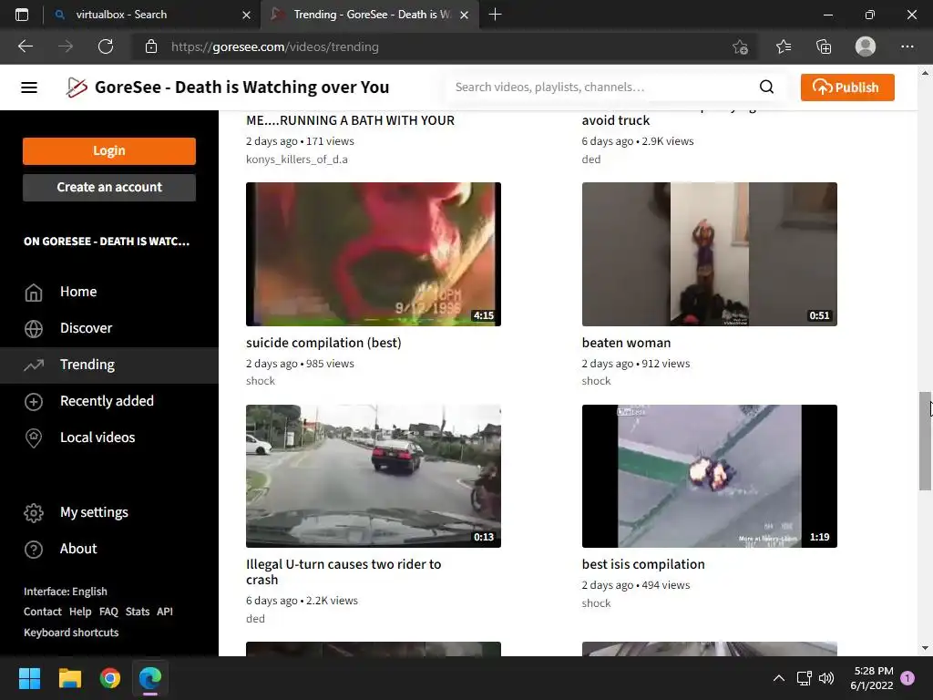Open Illegal U-turn video thumbnail
Screen dimensions: 933x700
[373, 476]
